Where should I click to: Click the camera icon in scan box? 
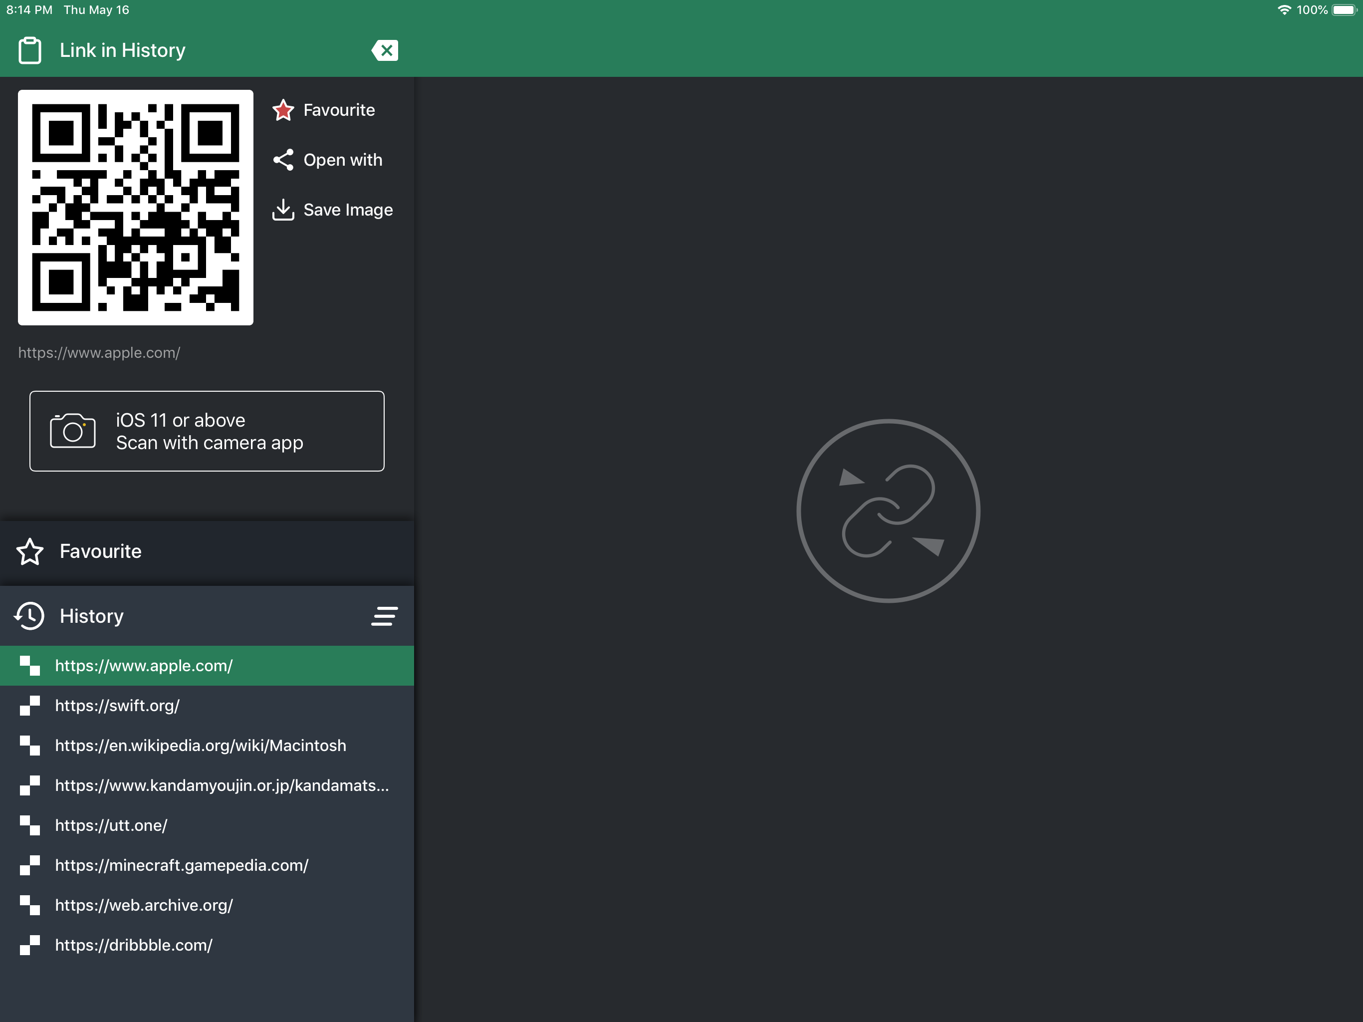tap(73, 431)
